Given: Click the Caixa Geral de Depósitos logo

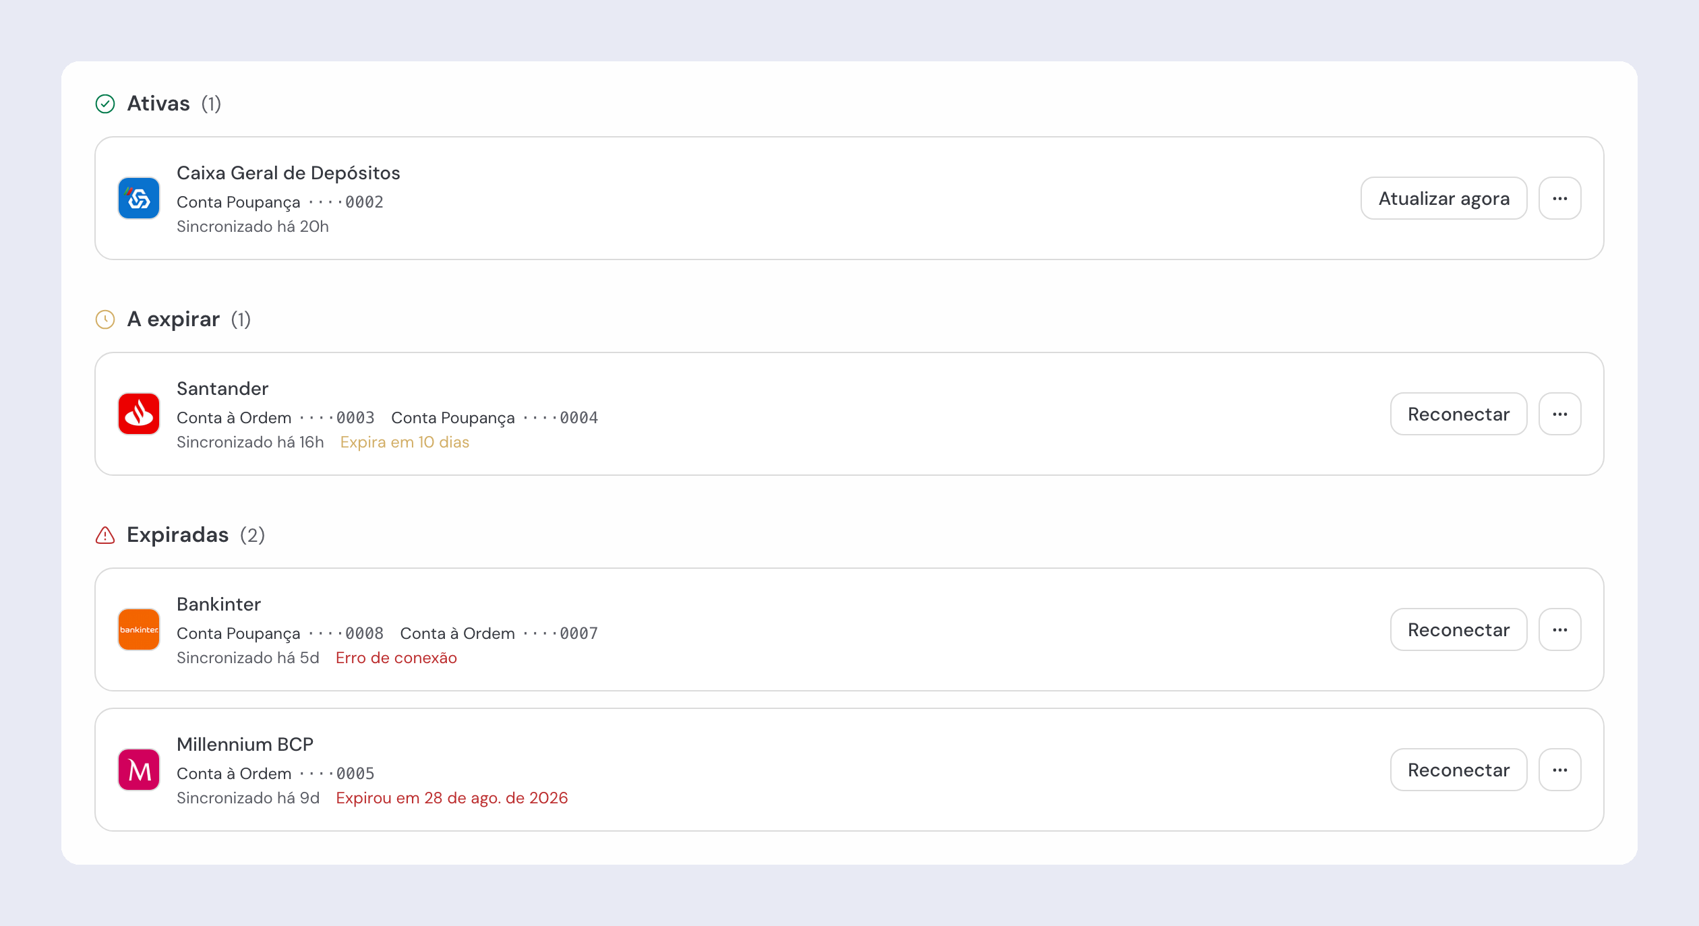Looking at the screenshot, I should tap(139, 198).
